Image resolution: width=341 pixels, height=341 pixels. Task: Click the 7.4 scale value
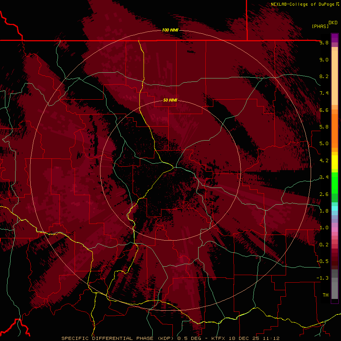coord(324,93)
